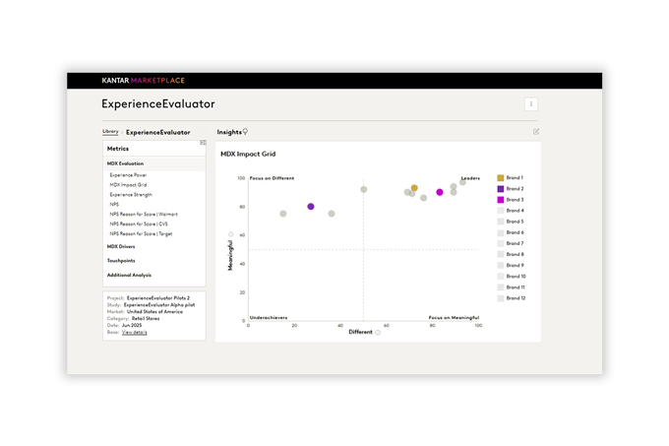Click study name ExperienceEvaluator Alpha pilot
The height and width of the screenshot is (446, 669).
159,305
